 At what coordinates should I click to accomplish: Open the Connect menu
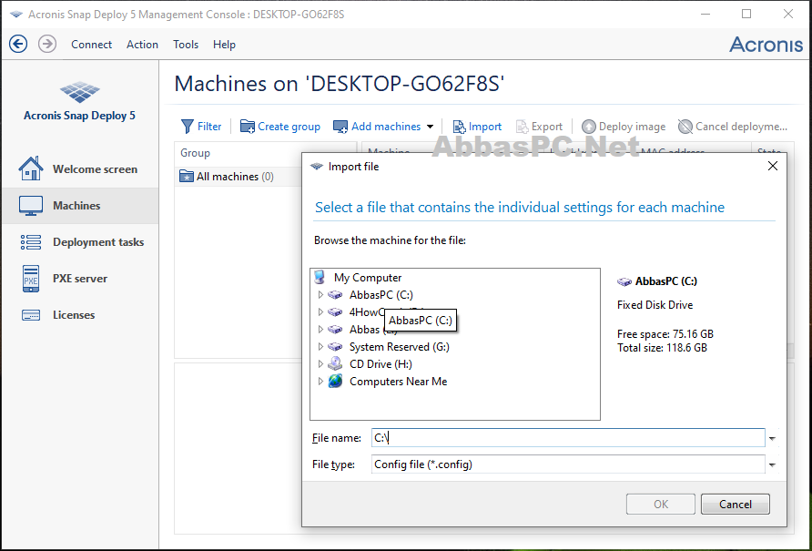point(91,45)
